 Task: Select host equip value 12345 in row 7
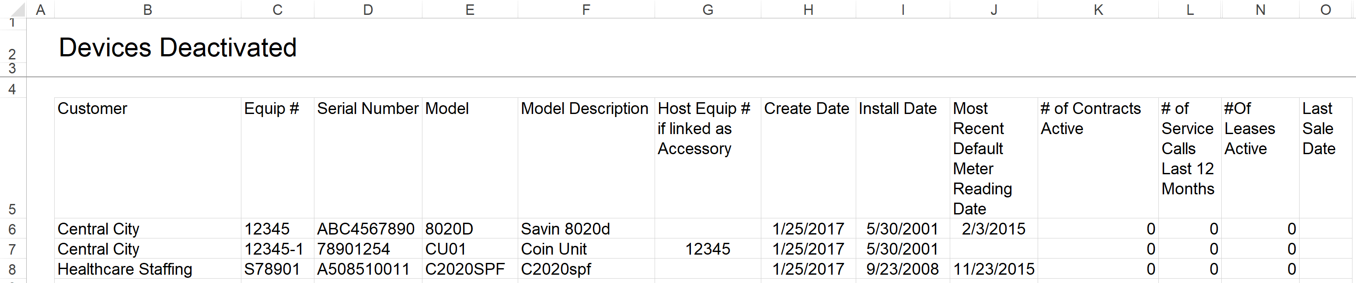coord(708,249)
